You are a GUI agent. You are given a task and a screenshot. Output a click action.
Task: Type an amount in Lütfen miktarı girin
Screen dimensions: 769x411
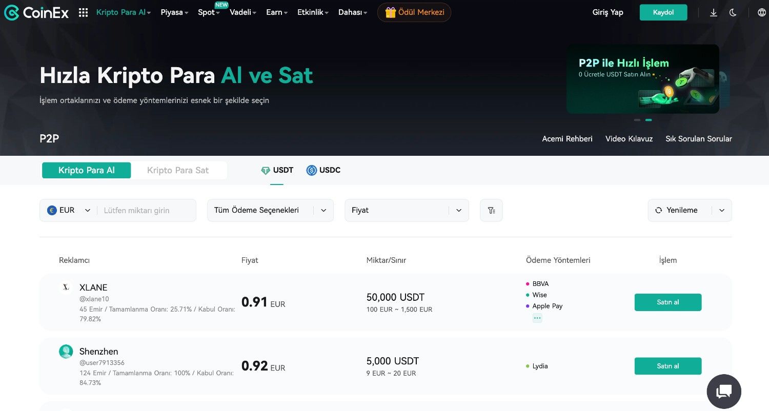pos(145,210)
